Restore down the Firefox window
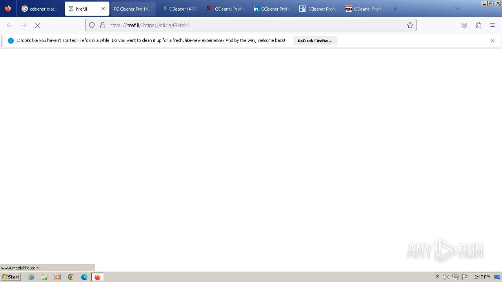Screen dimensions: 502x282 (x=491, y=3)
